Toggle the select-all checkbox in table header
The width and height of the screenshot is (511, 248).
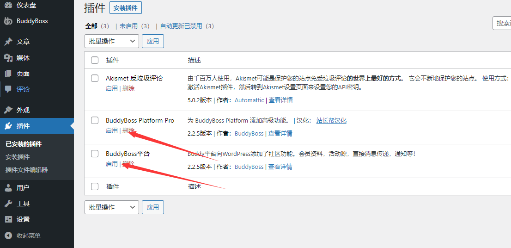[x=95, y=60]
